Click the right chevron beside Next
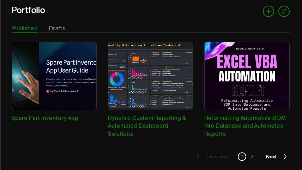 [285, 157]
